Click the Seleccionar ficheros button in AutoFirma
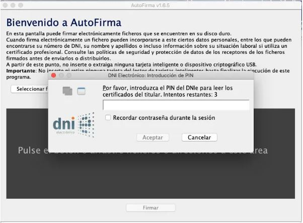Screen dimensions: 303x223 click(x=30, y=89)
